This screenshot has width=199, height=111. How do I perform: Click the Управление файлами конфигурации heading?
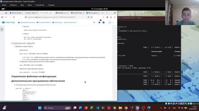tap(34, 76)
